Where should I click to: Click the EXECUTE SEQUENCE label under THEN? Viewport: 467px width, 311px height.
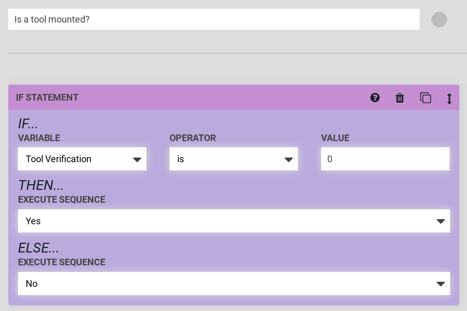62,200
